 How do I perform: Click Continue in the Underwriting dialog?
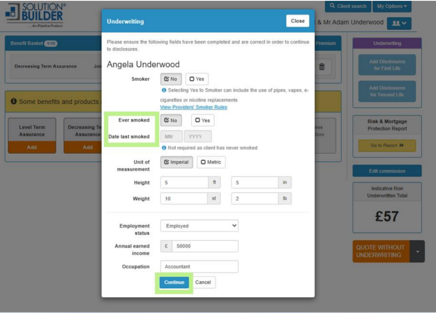[174, 282]
